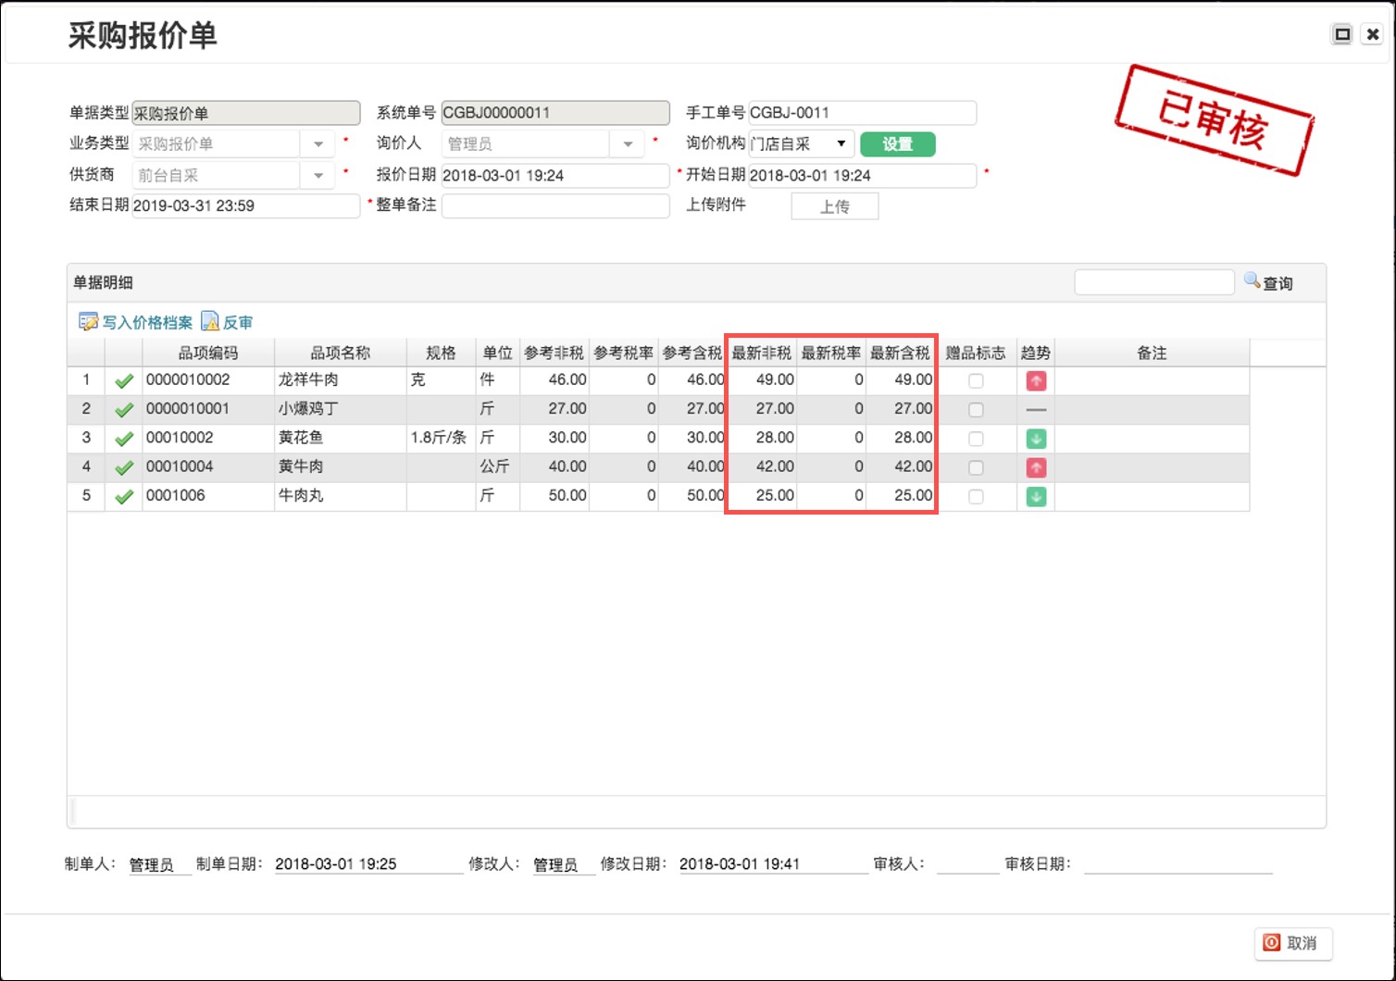Click the 单据类型 field 采购报价单

pos(245,113)
